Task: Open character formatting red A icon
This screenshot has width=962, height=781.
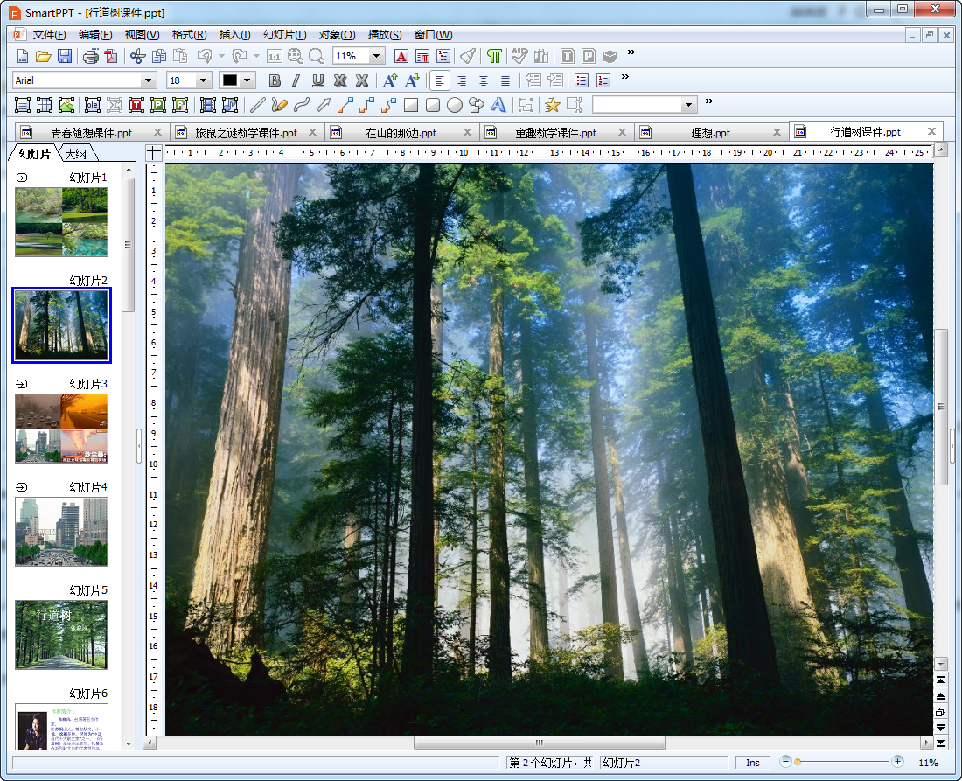Action: coord(401,57)
